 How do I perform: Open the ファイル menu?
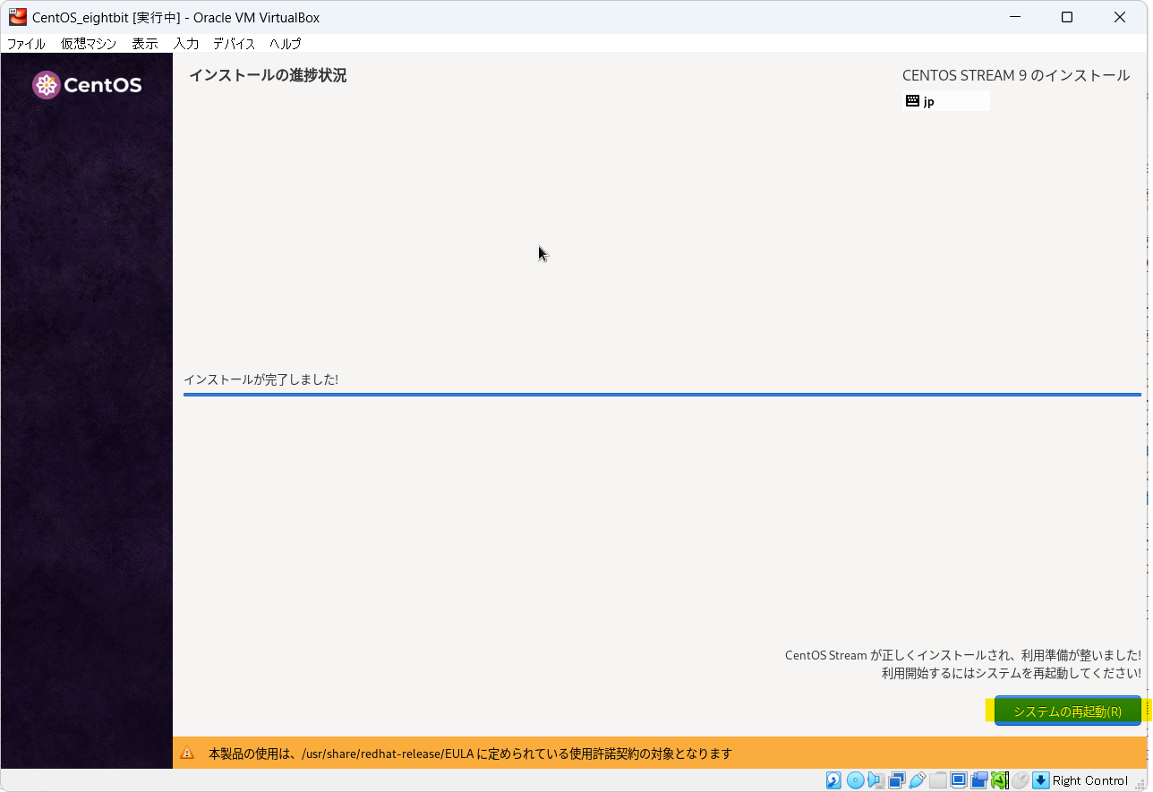pyautogui.click(x=26, y=43)
